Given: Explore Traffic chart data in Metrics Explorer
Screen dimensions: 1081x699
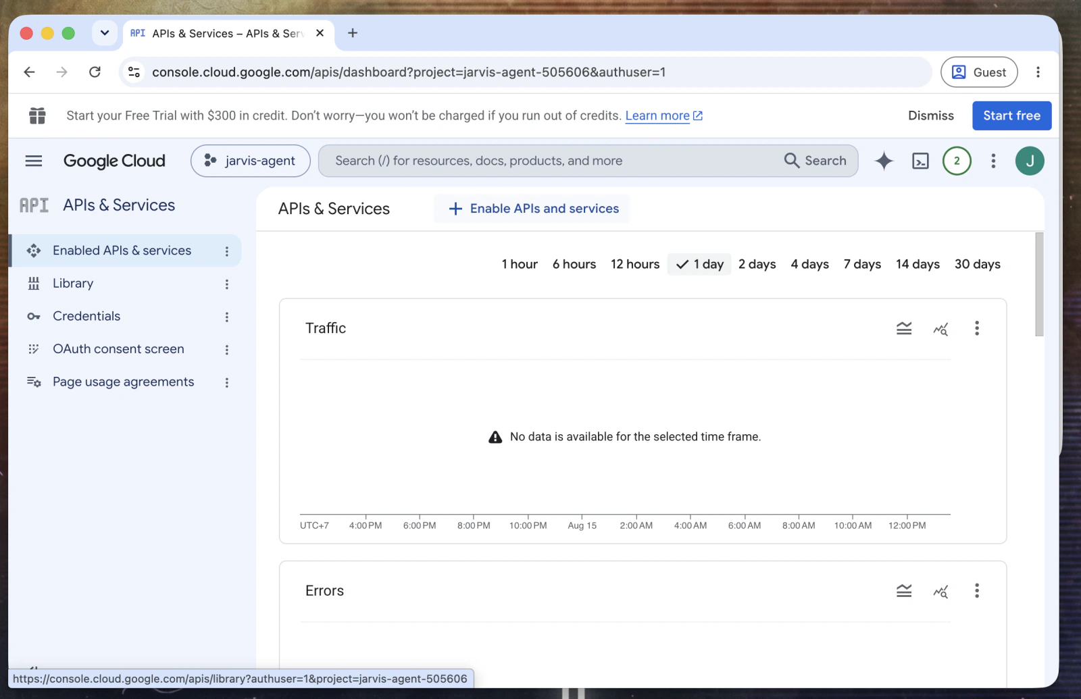Looking at the screenshot, I should (x=940, y=329).
